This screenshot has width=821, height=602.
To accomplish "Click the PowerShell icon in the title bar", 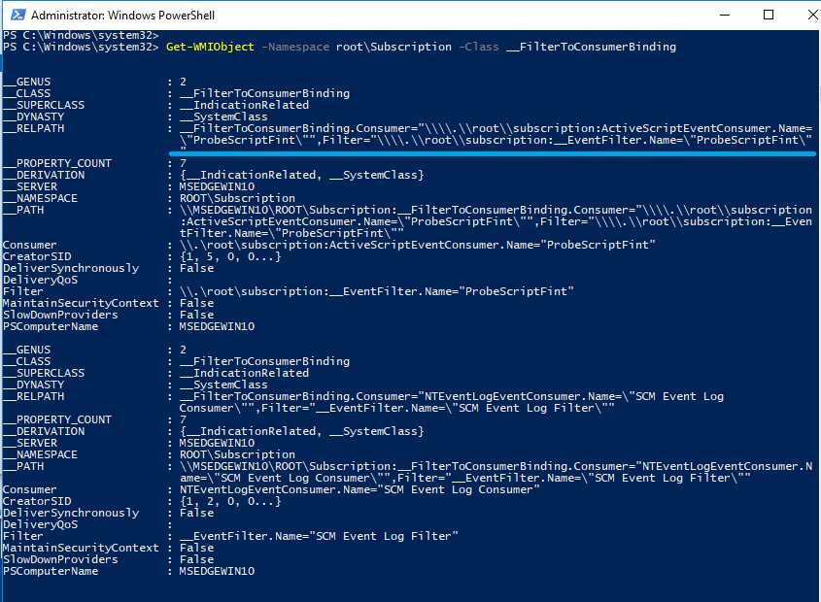I will [17, 15].
